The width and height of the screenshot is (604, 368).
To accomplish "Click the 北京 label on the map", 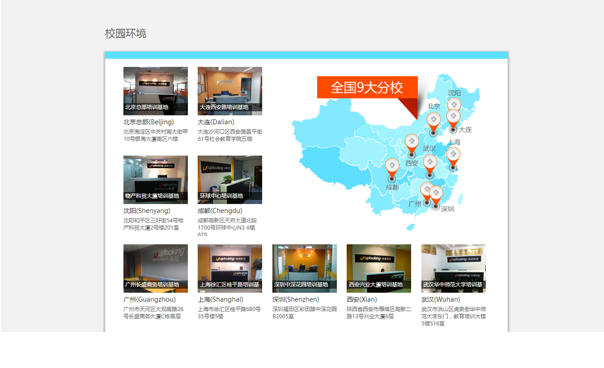I will click(x=434, y=106).
